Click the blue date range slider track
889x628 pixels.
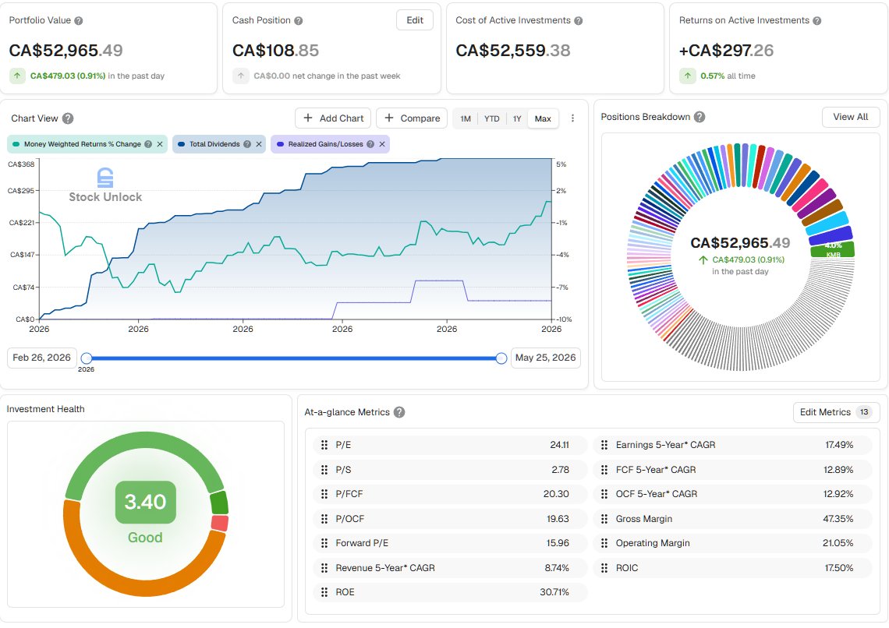click(294, 358)
